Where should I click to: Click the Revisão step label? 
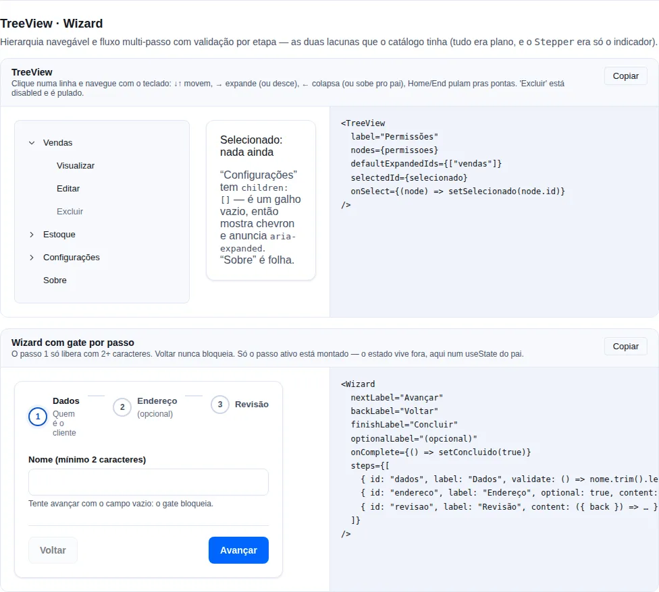click(252, 405)
